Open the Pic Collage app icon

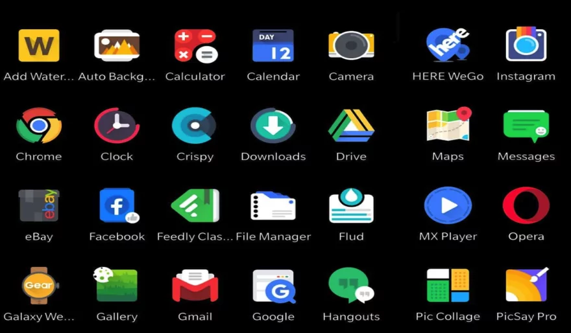[448, 285]
